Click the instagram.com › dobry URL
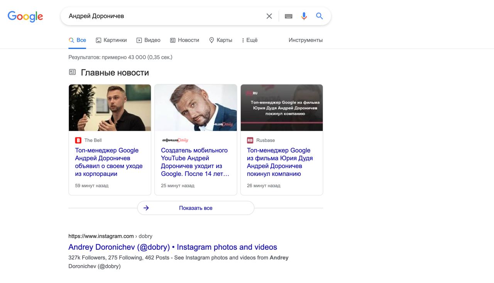The image size is (494, 283). (x=110, y=236)
